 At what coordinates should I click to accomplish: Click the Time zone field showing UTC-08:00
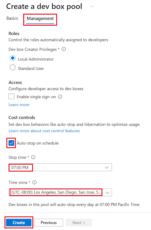point(60,193)
